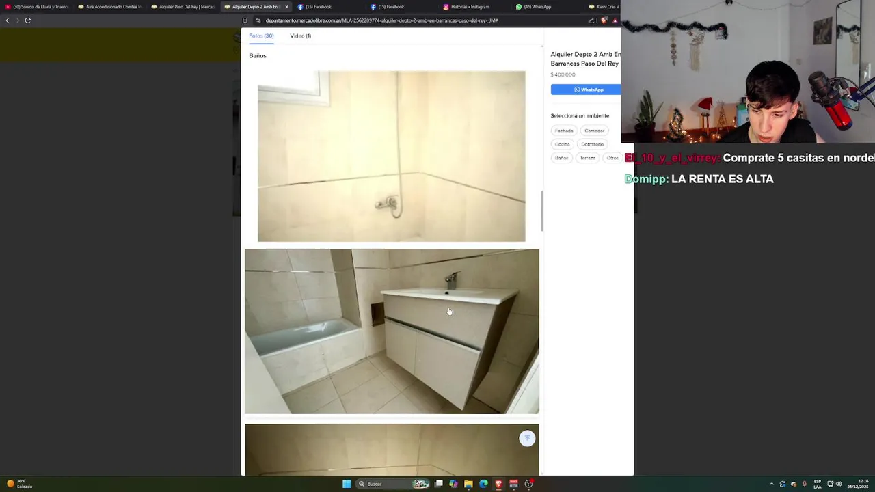Go back with the browser back arrow

[x=8, y=20]
